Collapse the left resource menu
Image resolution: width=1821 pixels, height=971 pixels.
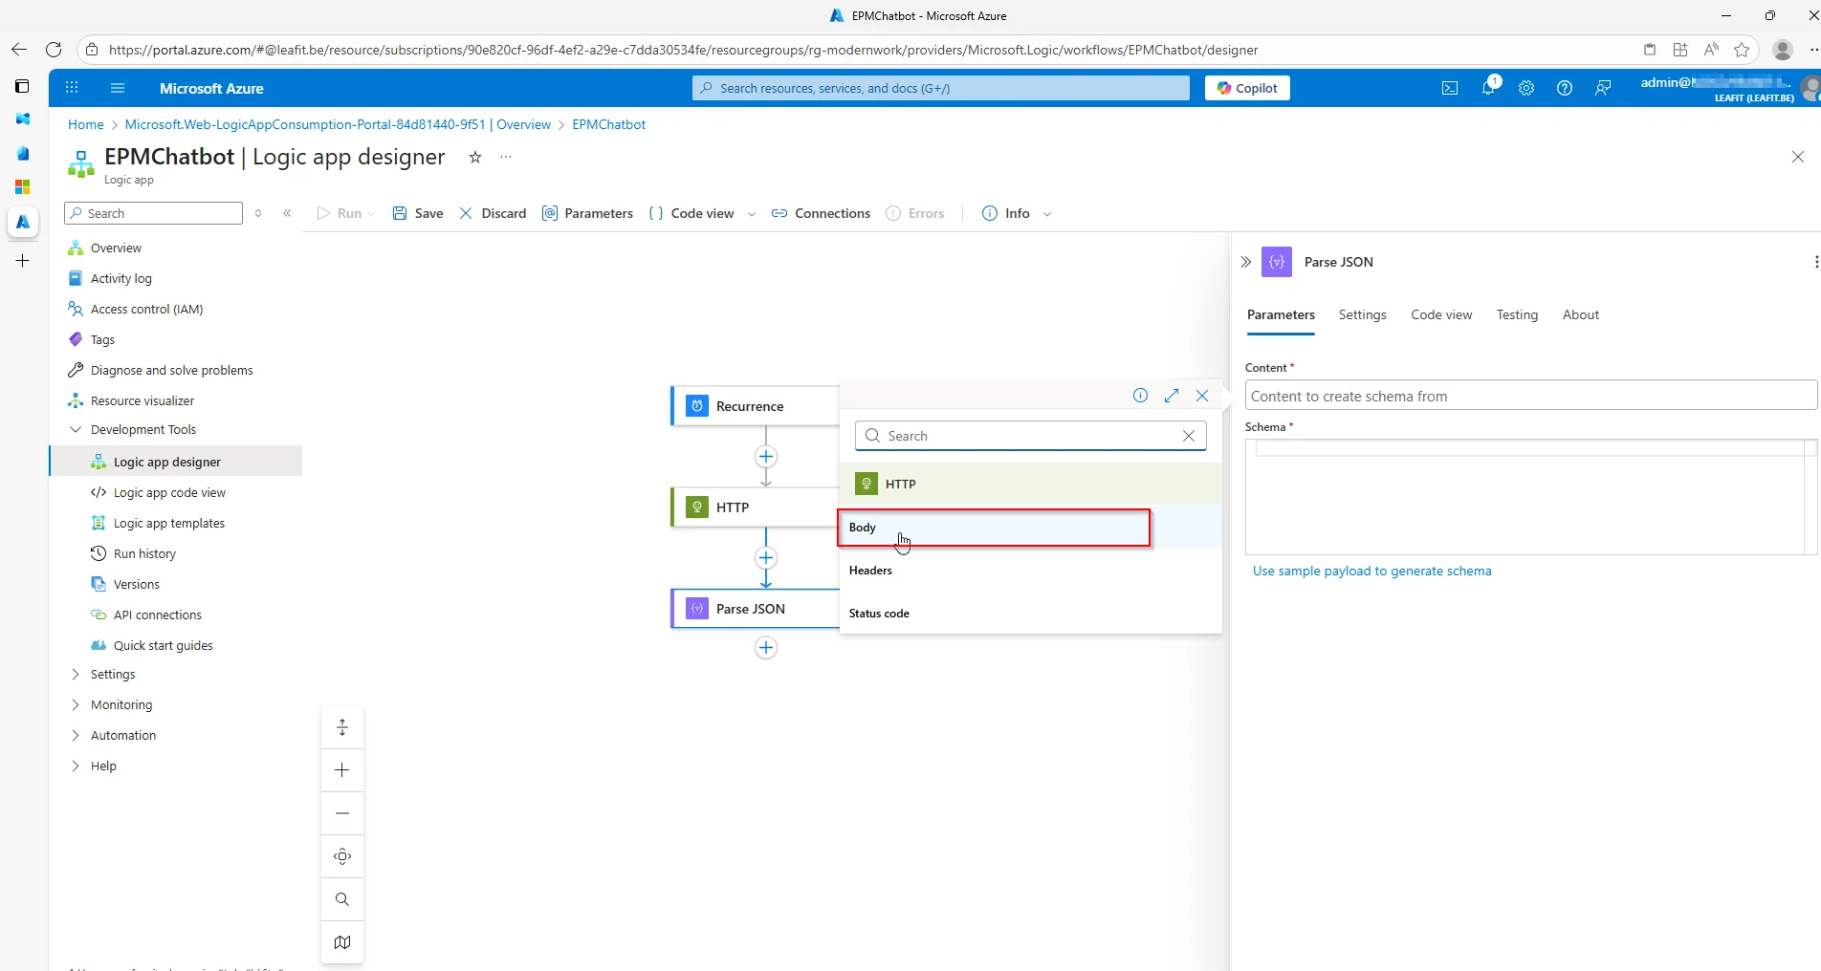[x=287, y=213]
